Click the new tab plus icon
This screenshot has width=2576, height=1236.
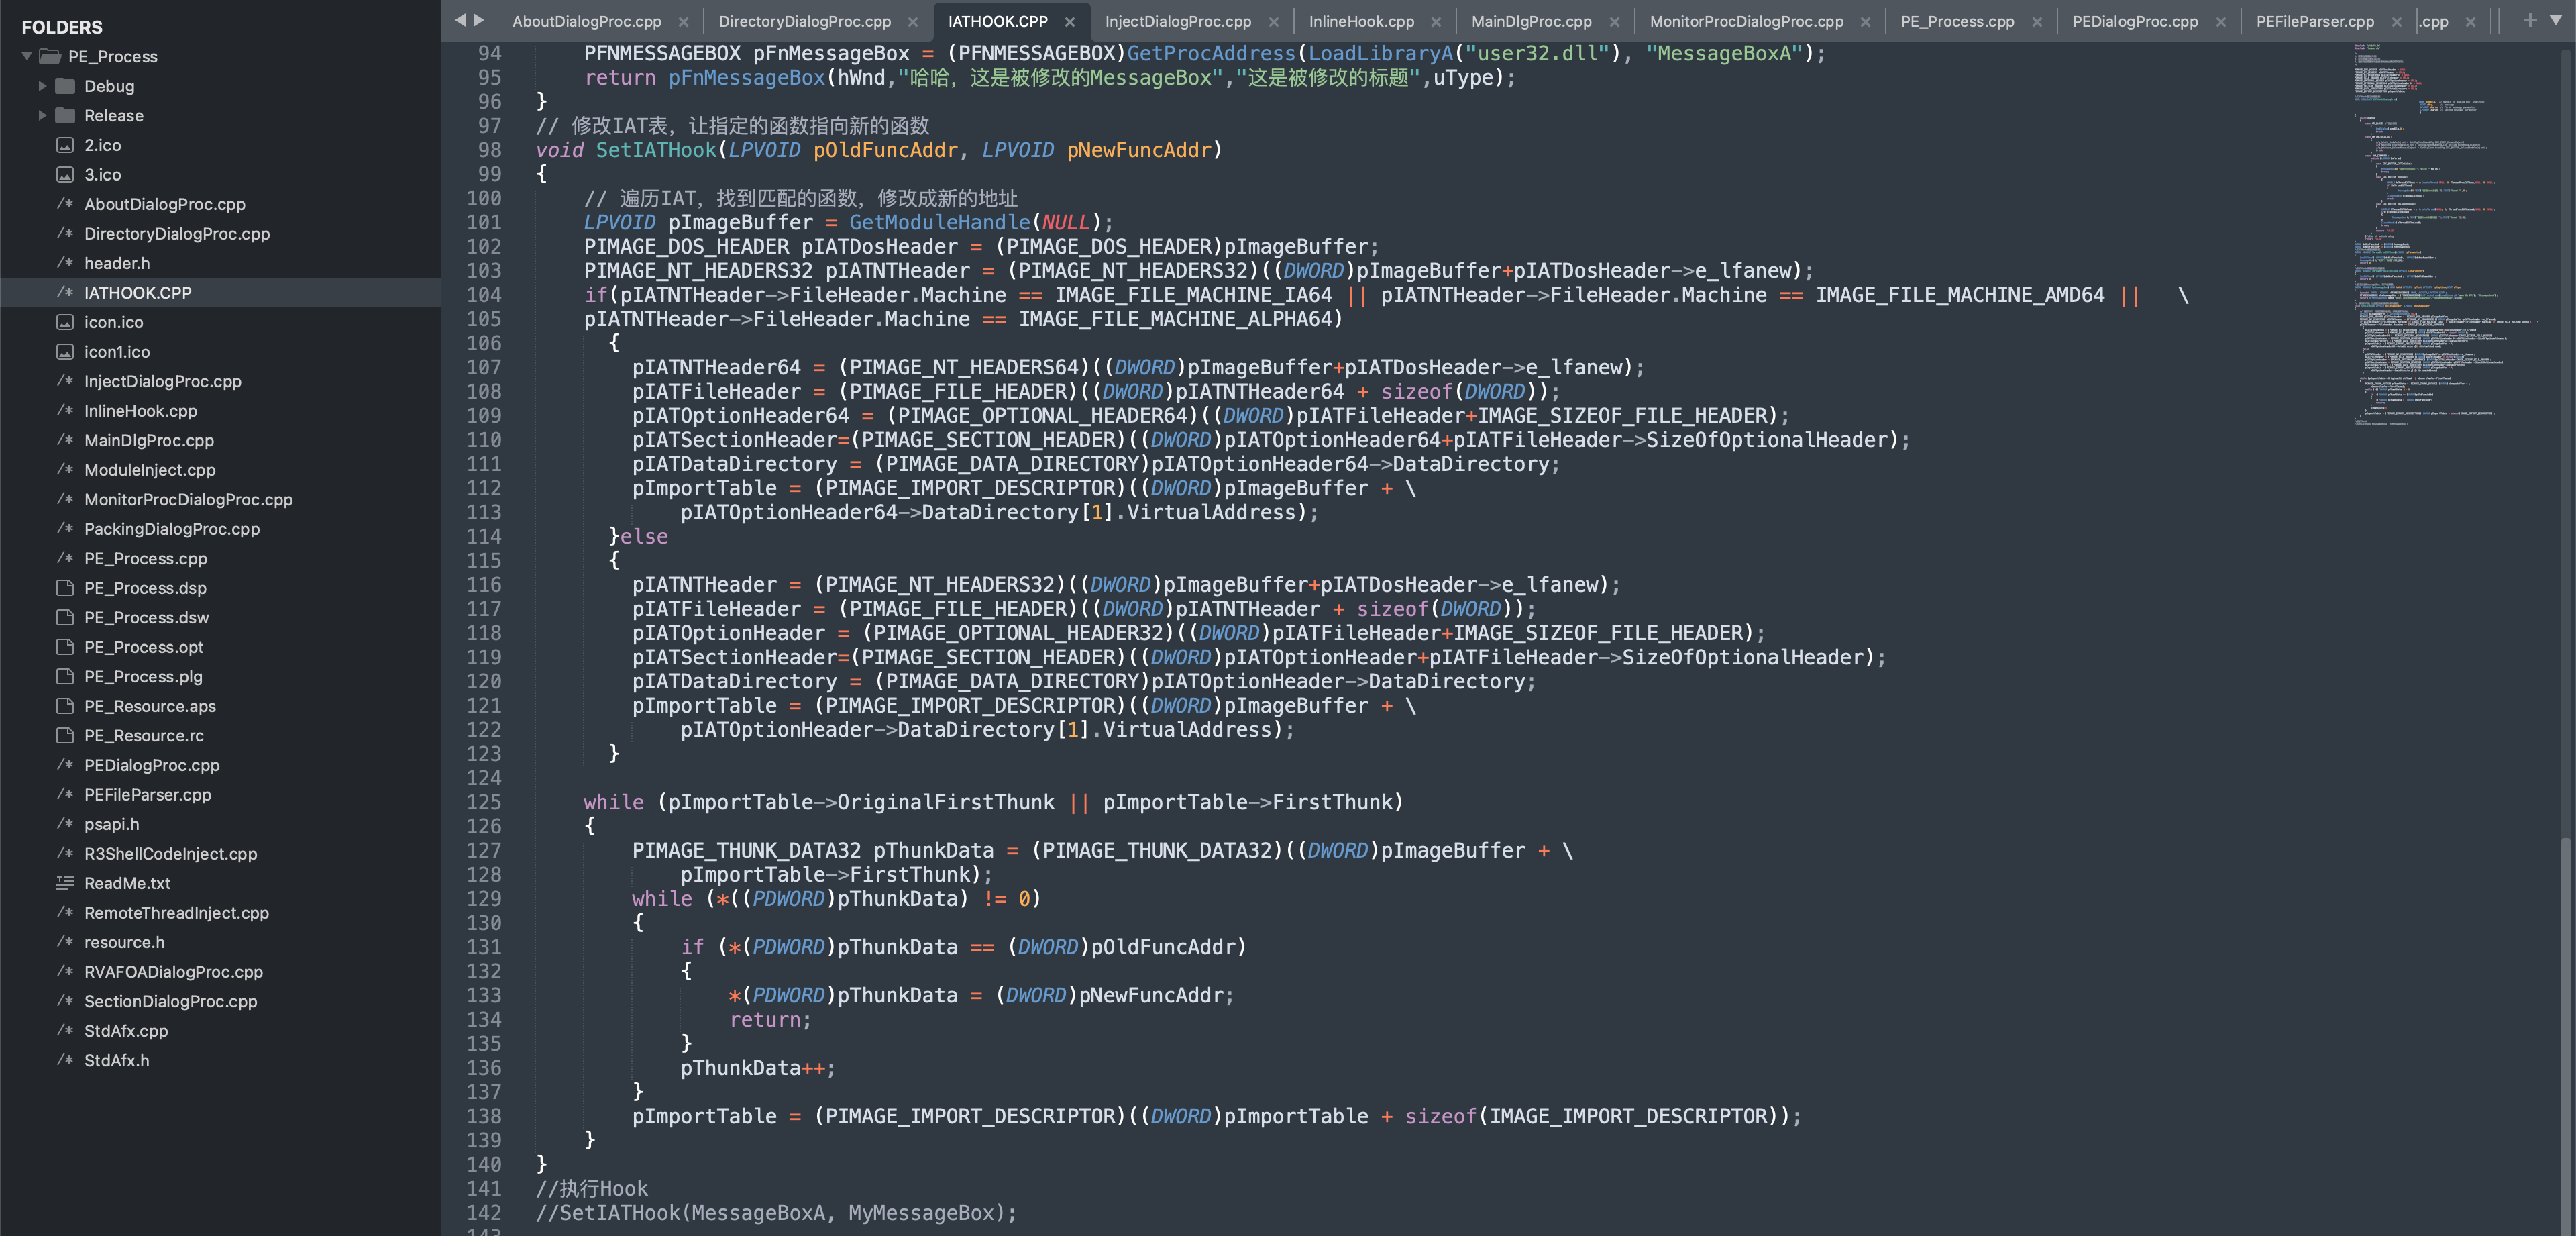coord(2529,20)
